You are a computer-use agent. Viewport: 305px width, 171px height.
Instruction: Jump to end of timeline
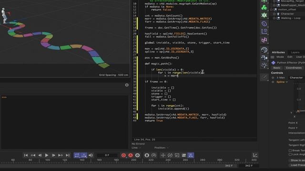click(68, 155)
